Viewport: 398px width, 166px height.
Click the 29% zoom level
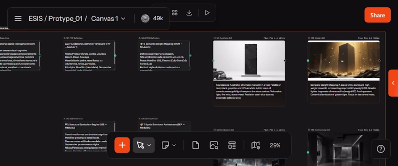point(275,145)
